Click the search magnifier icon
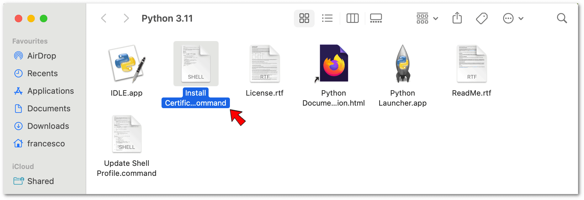The height and width of the screenshot is (200, 584). coord(562,18)
